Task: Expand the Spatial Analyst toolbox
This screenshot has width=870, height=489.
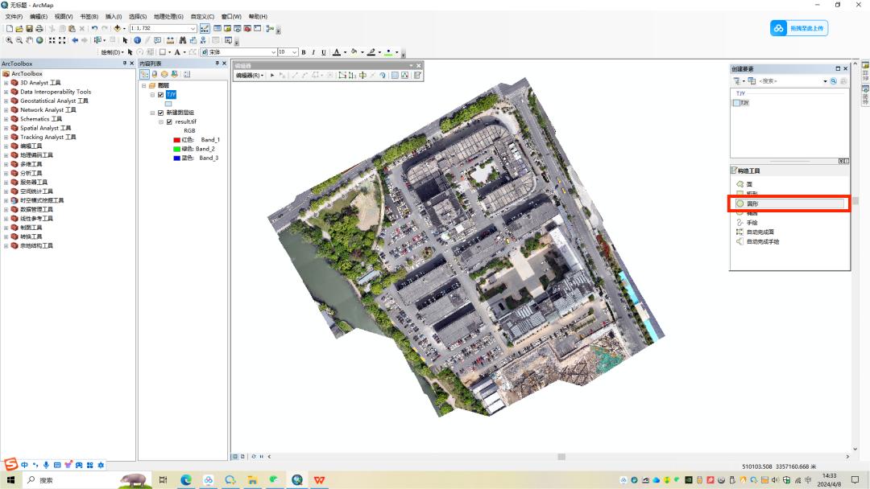Action: click(x=6, y=129)
